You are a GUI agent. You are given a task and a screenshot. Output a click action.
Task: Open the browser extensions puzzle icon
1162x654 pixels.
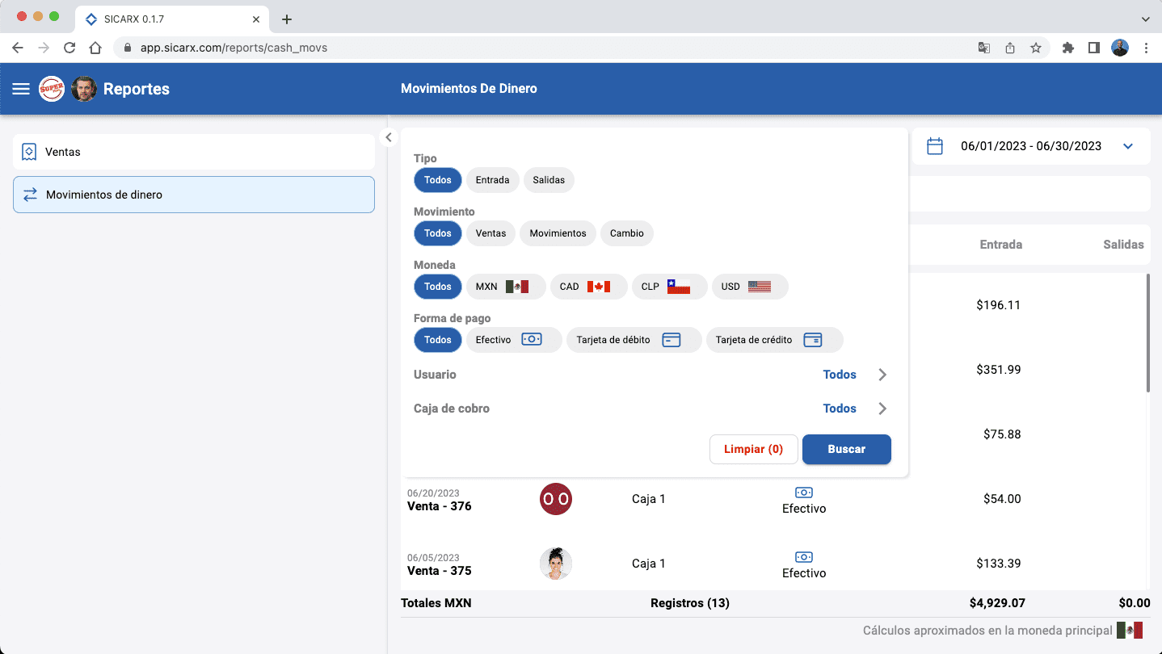1067,48
